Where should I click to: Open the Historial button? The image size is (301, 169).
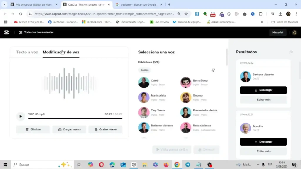point(277,32)
